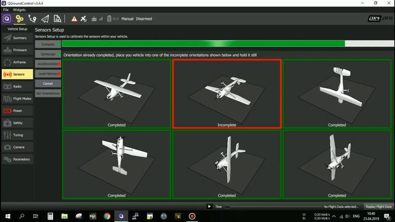Click the Compass calibration button
Screen dimensions: 395x222
(x=48, y=44)
